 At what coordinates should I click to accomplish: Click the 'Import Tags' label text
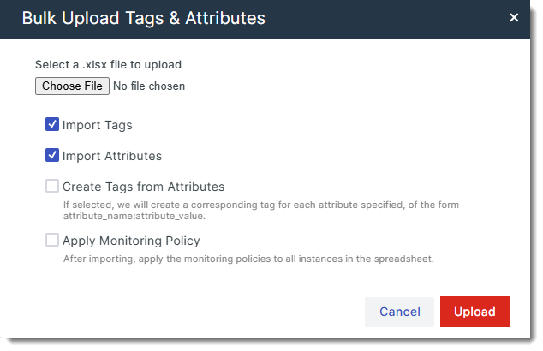[x=97, y=125]
